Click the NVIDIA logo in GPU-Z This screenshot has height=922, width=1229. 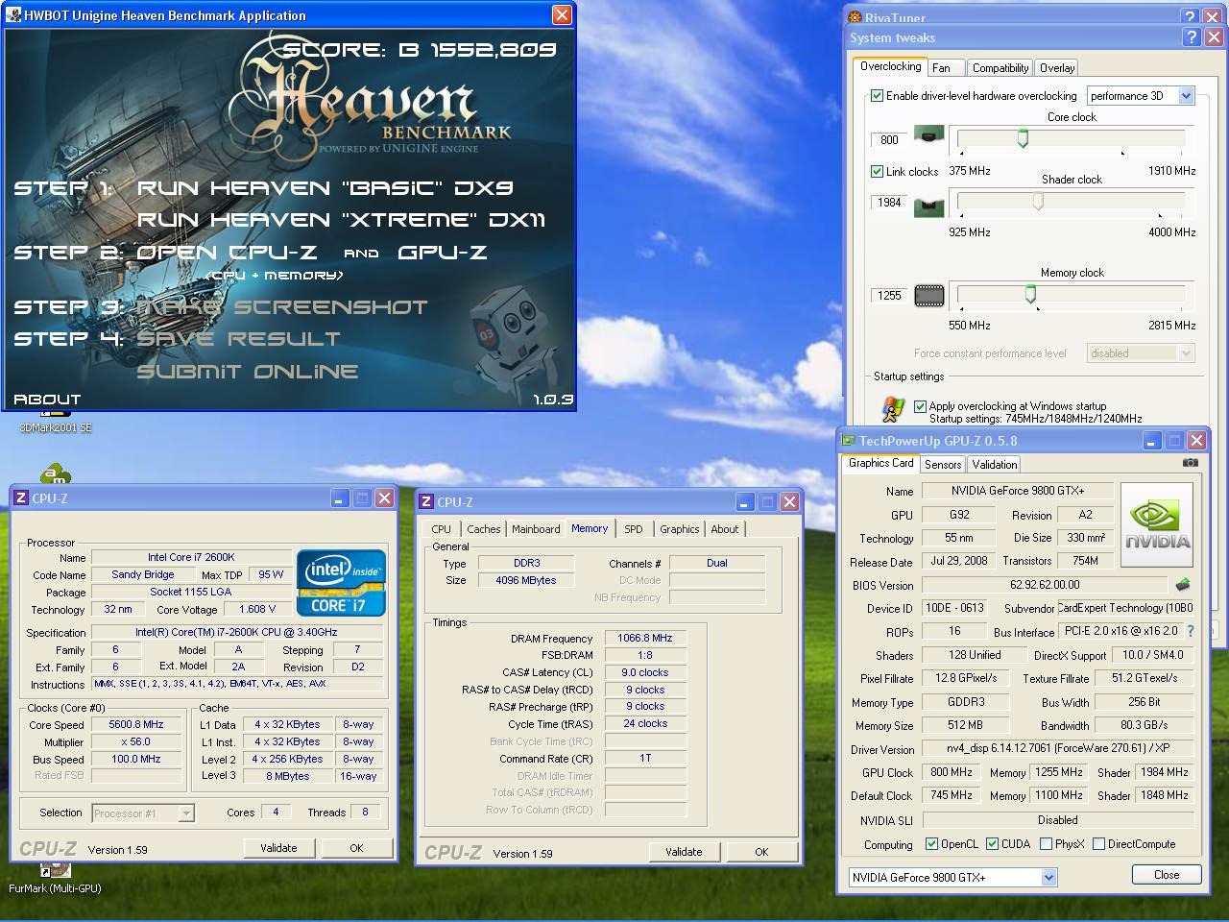pyautogui.click(x=1157, y=524)
